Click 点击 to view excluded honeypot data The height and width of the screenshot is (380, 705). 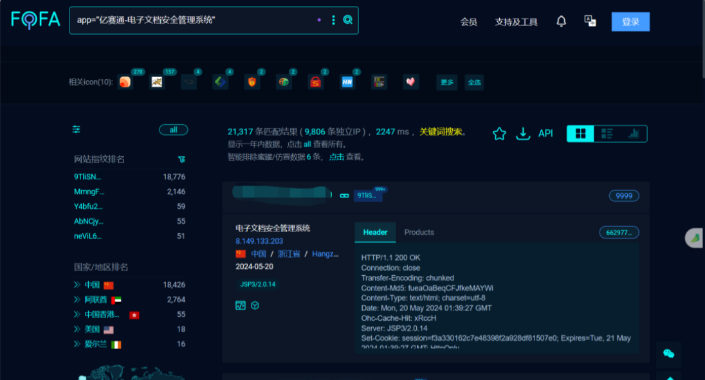(x=336, y=157)
